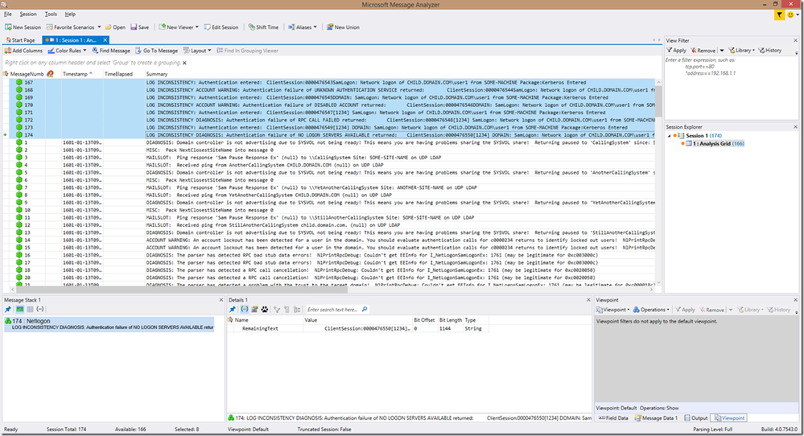This screenshot has height=436, width=804.
Task: Click Apply in the View Filter panel
Action: pyautogui.click(x=676, y=50)
